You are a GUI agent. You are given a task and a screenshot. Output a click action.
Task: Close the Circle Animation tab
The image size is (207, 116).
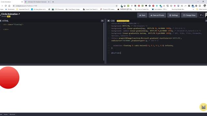pyautogui.click(x=22, y=2)
